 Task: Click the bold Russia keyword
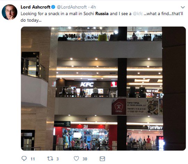click(102, 14)
